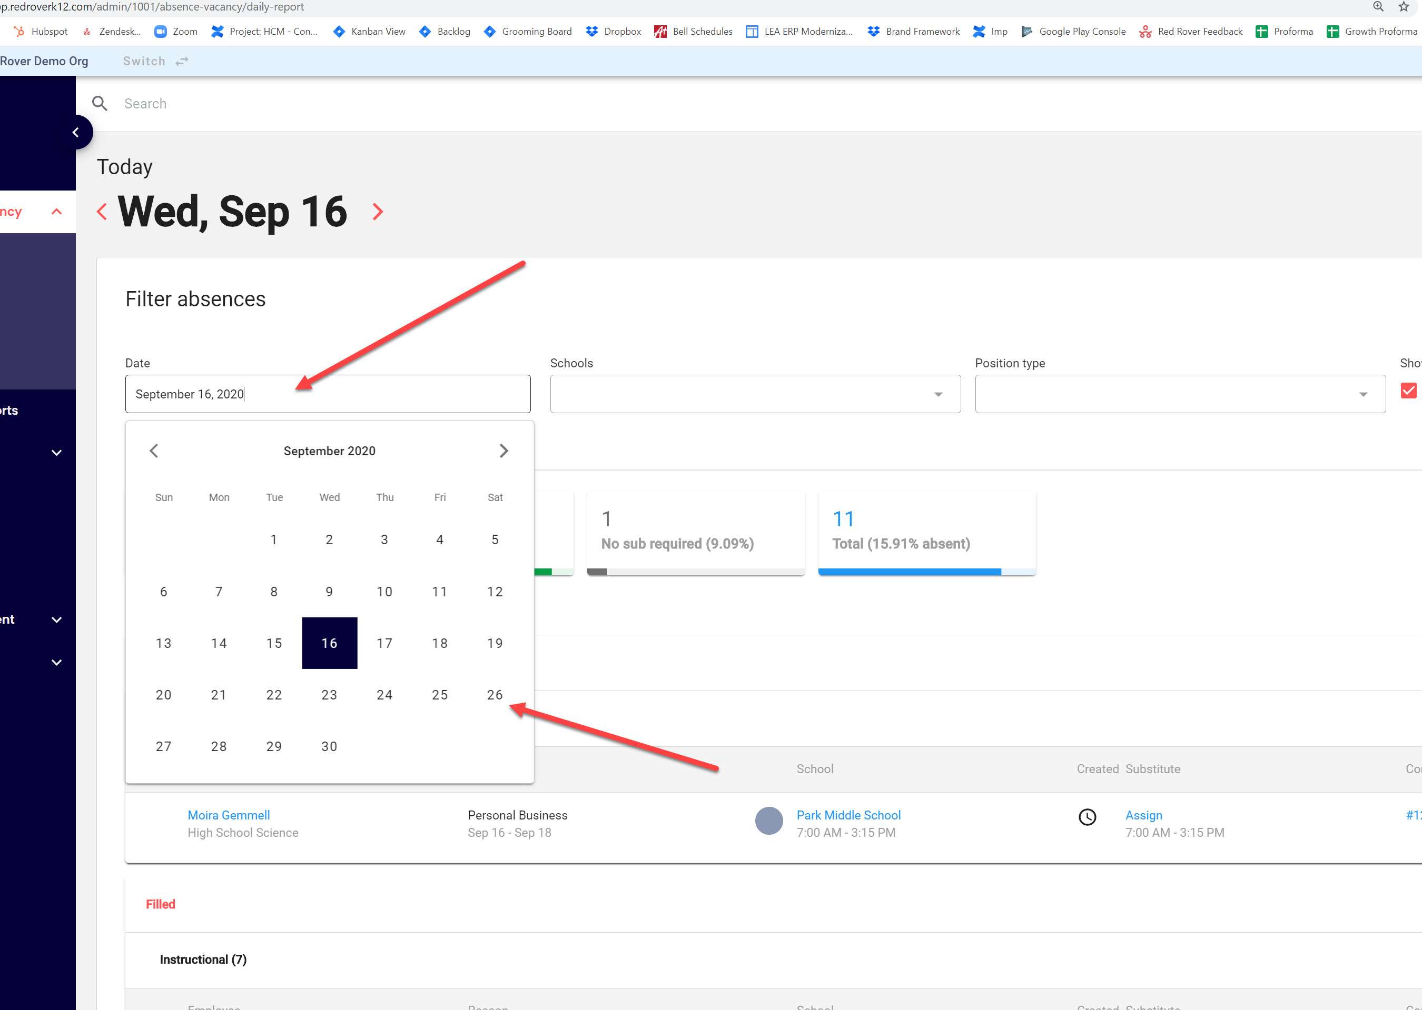Show the next month in the calendar
This screenshot has width=1422, height=1010.
coord(503,451)
